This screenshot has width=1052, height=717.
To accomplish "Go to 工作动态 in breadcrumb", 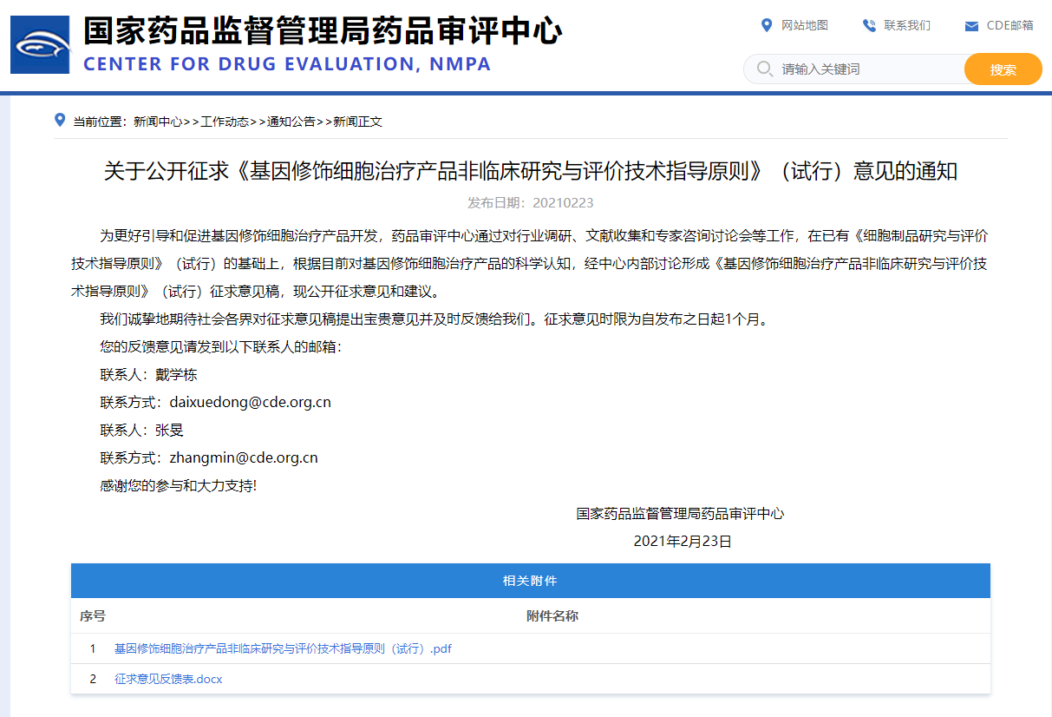I will (225, 122).
